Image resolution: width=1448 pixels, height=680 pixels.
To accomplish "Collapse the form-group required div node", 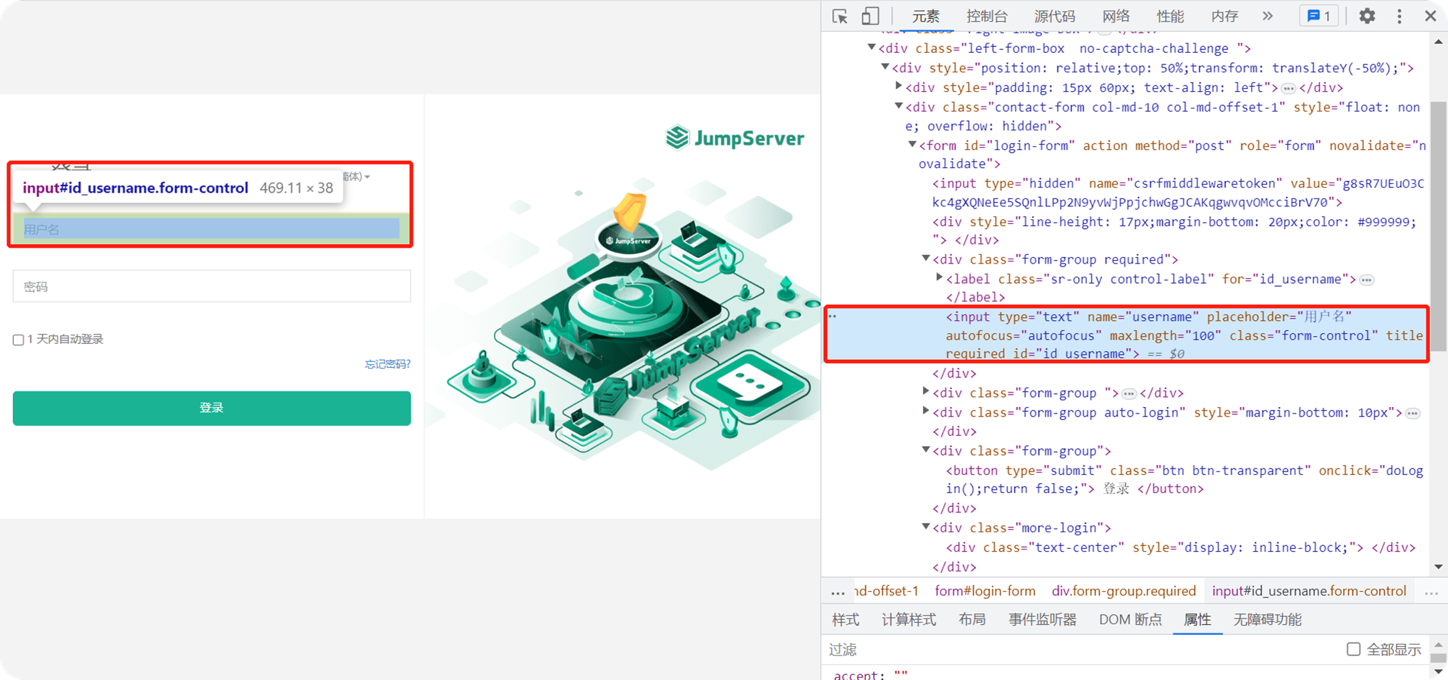I will pyautogui.click(x=925, y=258).
